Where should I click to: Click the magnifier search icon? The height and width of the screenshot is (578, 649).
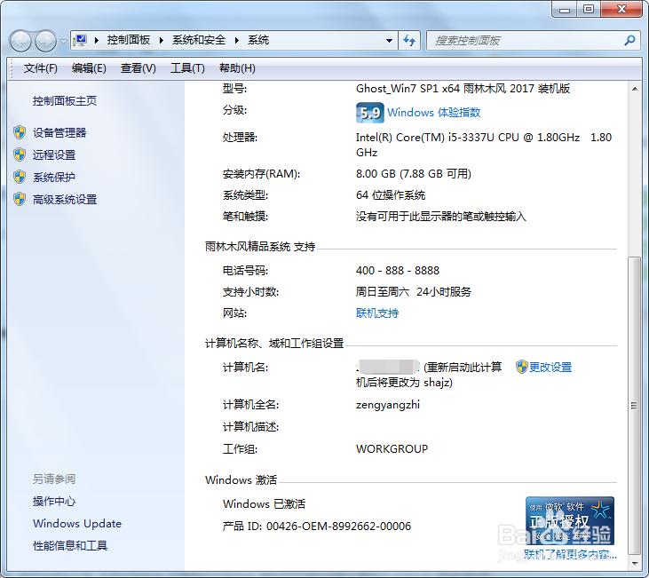click(630, 40)
